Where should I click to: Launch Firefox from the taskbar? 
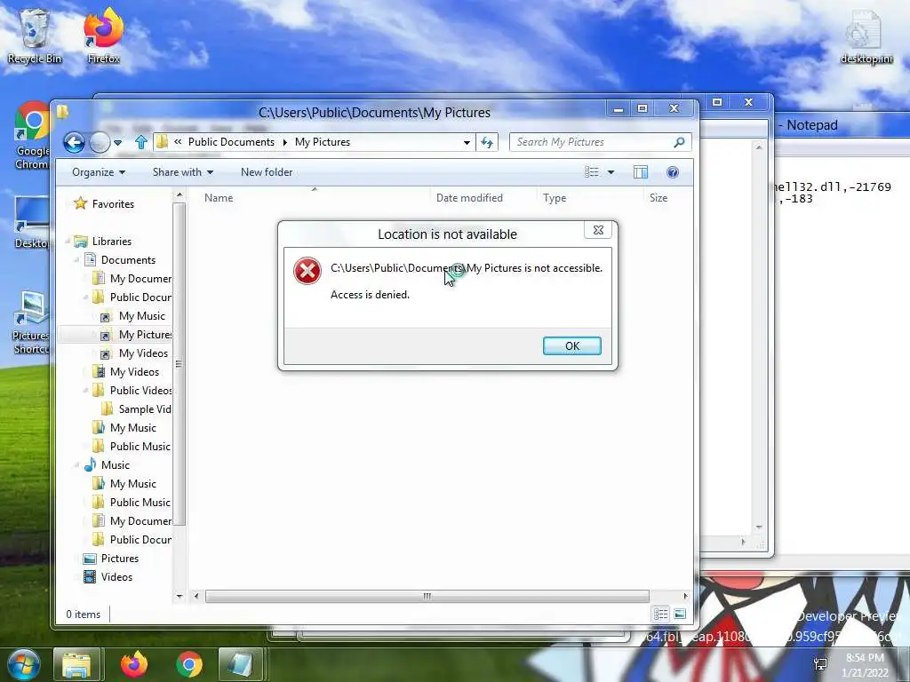pos(134,664)
